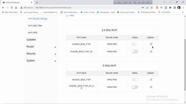Open a new browser tab
186x104 pixels.
coord(37,2)
